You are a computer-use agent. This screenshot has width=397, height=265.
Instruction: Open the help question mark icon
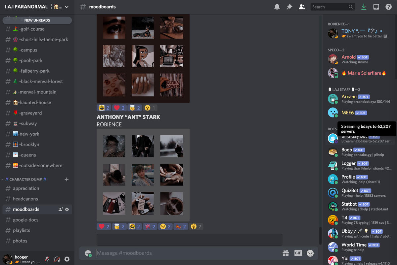[x=389, y=7]
